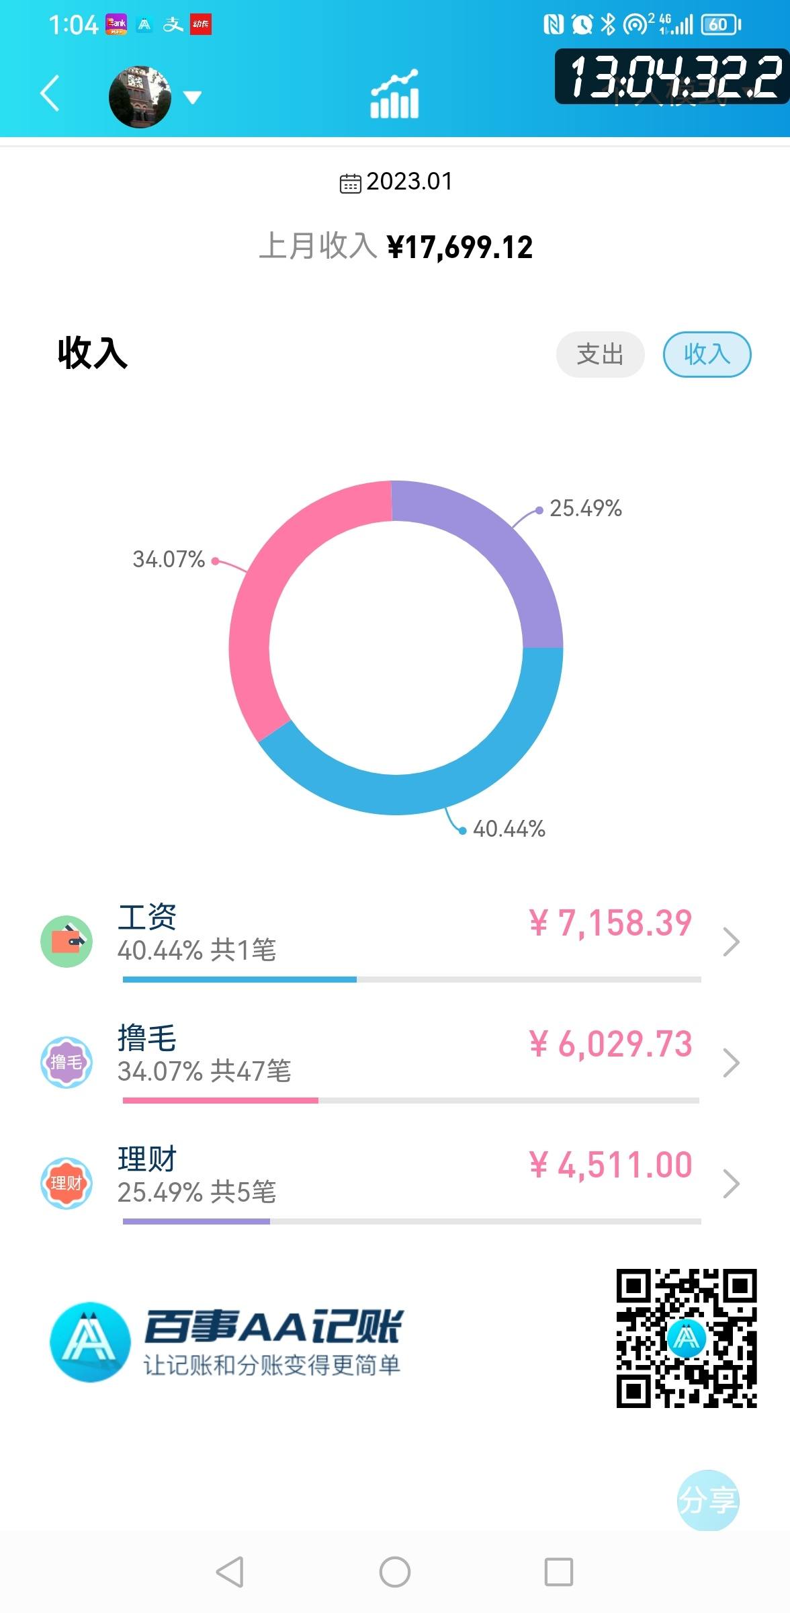Tap the back arrow icon
This screenshot has height=1613, width=790.
(50, 93)
